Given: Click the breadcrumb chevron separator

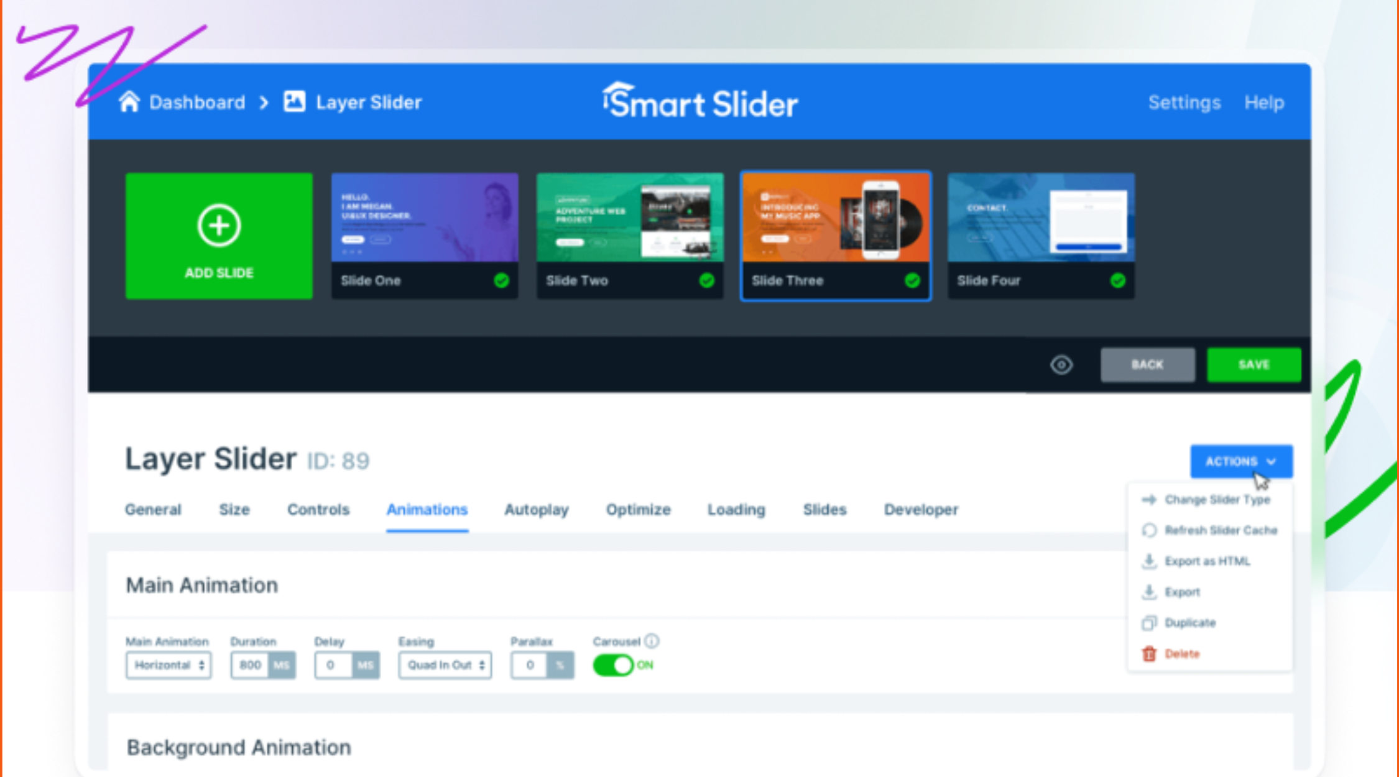Looking at the screenshot, I should (264, 102).
